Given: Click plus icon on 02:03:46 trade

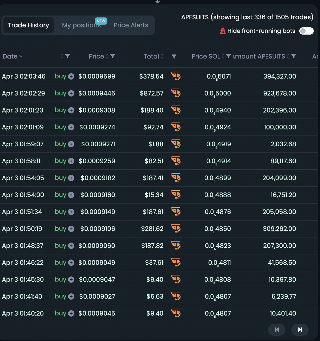Looking at the screenshot, I should (71, 76).
